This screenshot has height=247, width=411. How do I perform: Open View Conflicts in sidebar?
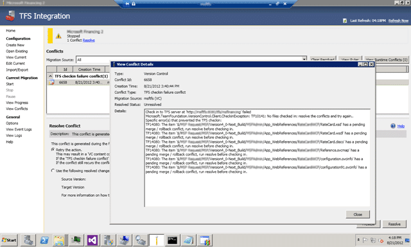pos(17,109)
